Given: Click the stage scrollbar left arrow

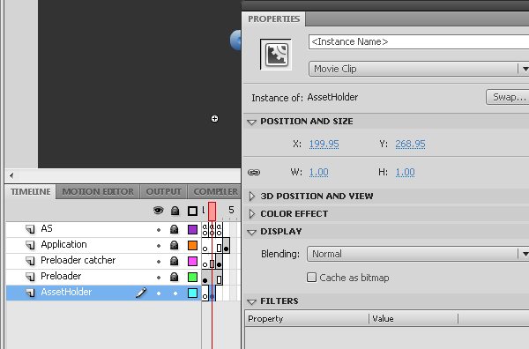Looking at the screenshot, I should [x=11, y=175].
